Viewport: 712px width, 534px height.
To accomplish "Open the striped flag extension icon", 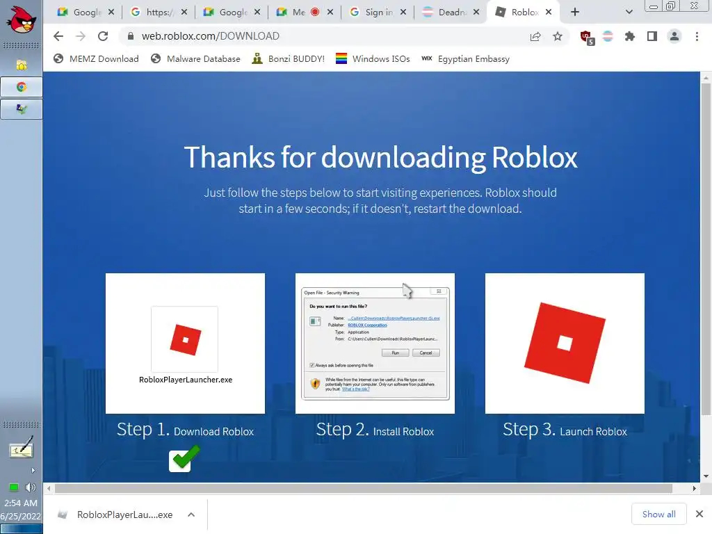I will tap(608, 36).
